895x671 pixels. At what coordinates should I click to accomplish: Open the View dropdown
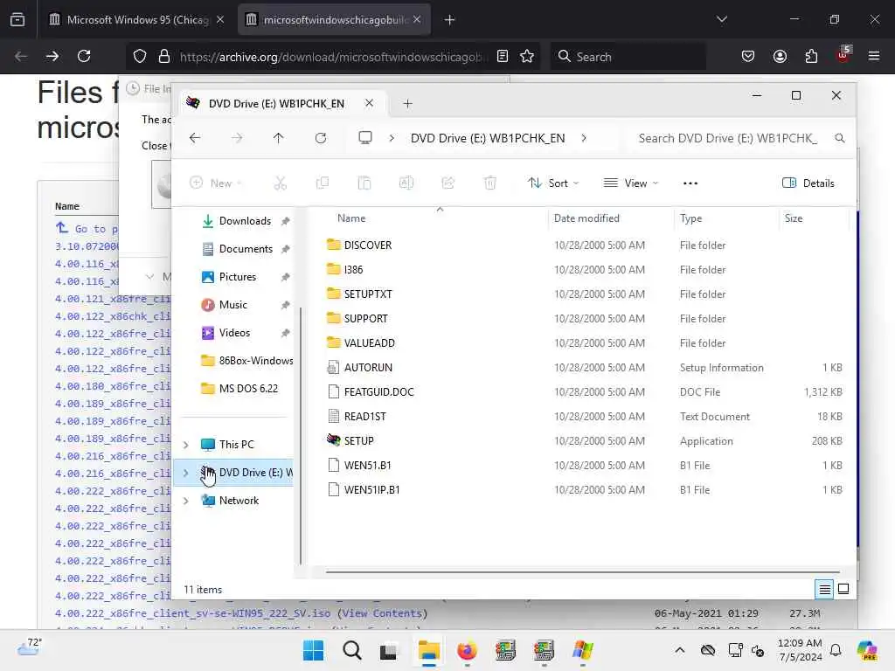pos(631,183)
